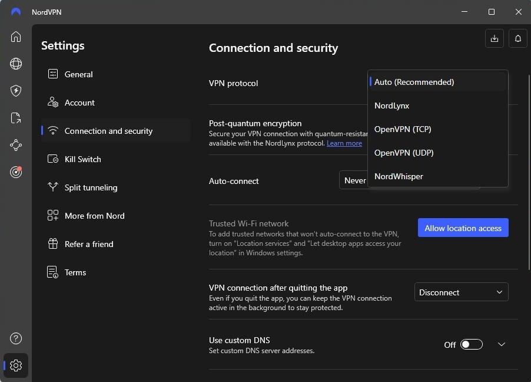Screen dimensions: 531x382
Task: Follow the Learn more link
Action: [x=344, y=143]
